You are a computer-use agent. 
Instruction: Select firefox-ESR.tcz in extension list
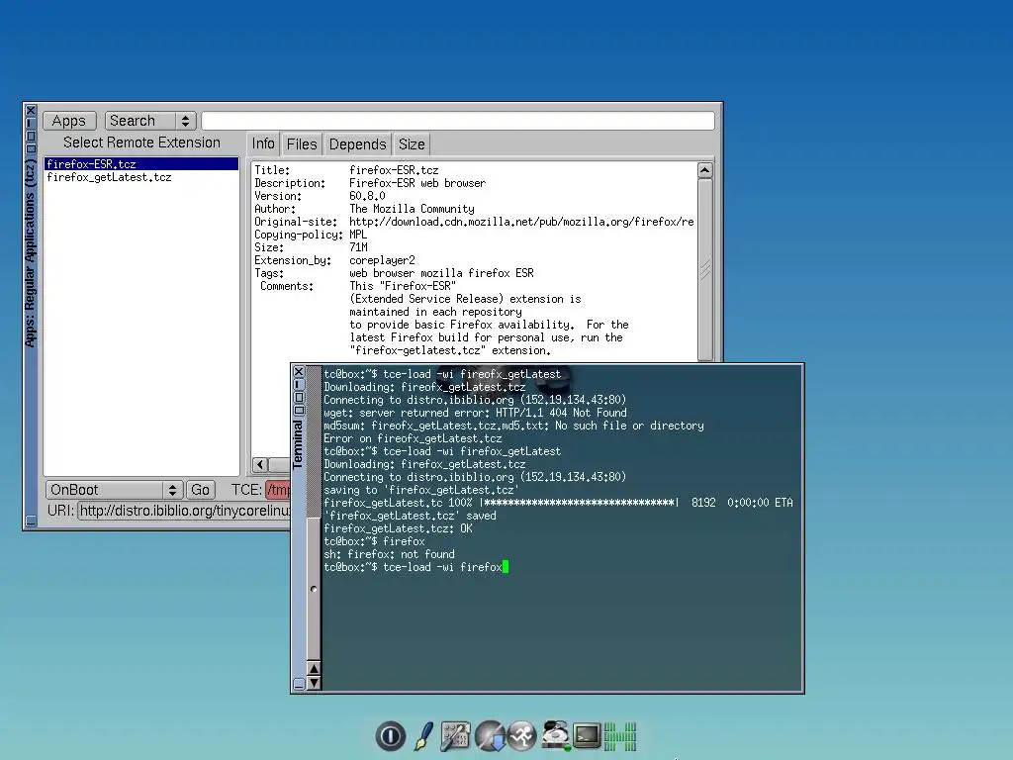tap(141, 164)
